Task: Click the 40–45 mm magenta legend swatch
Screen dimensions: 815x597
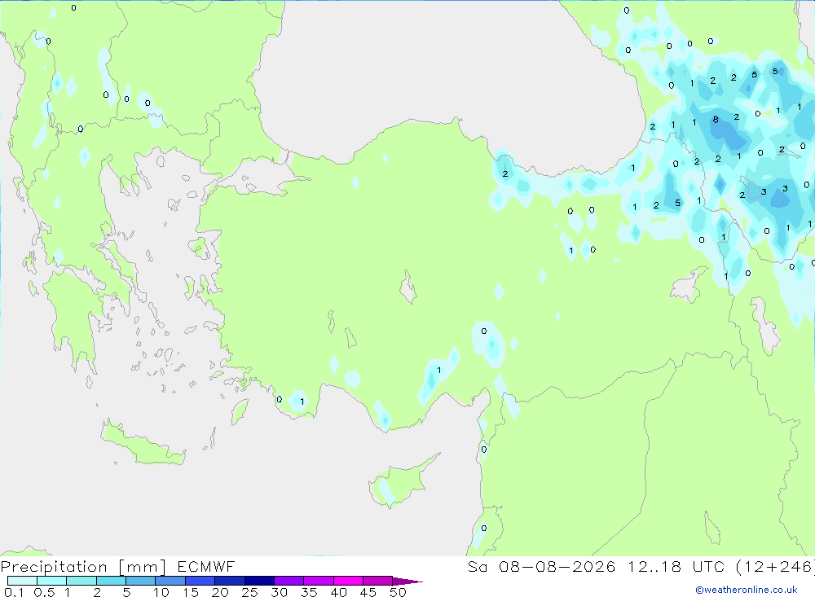Action: [x=348, y=581]
